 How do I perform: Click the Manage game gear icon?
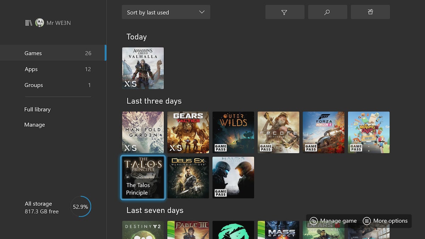click(x=314, y=221)
